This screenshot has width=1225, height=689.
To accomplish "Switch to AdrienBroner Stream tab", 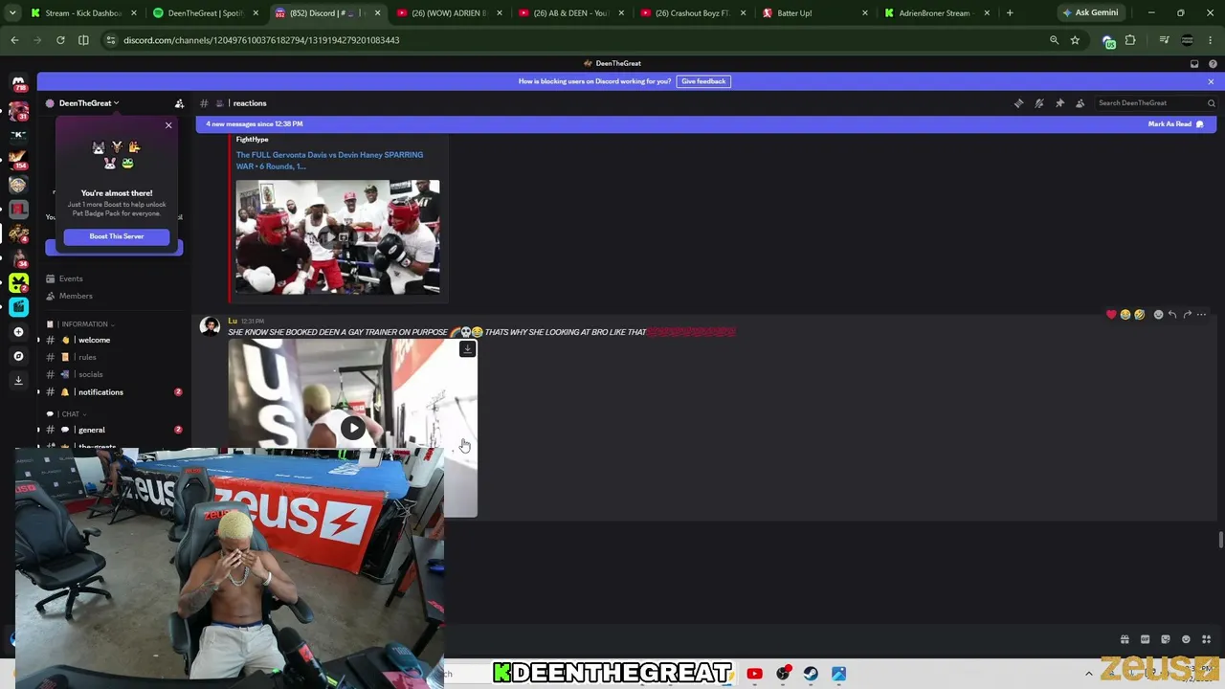I will point(936,13).
